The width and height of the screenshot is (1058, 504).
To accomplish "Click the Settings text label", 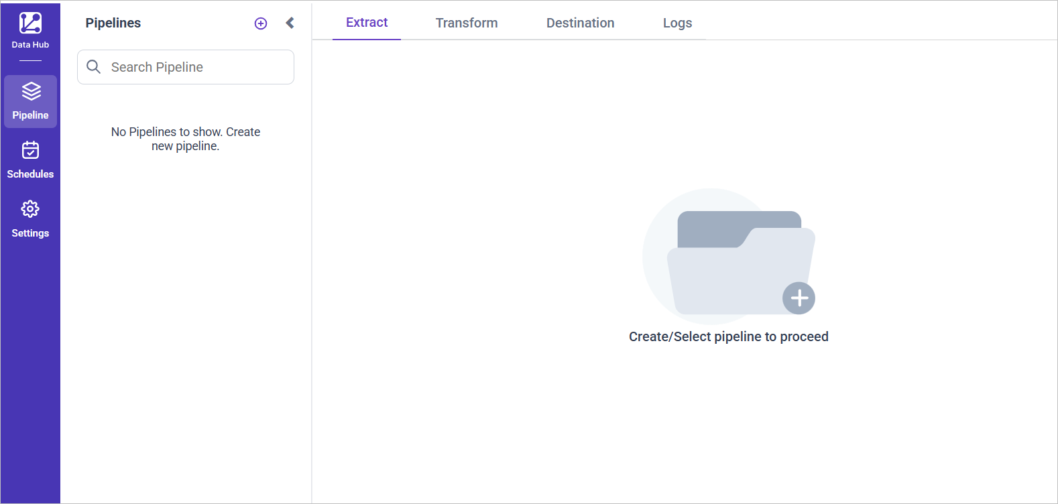I will click(x=30, y=233).
